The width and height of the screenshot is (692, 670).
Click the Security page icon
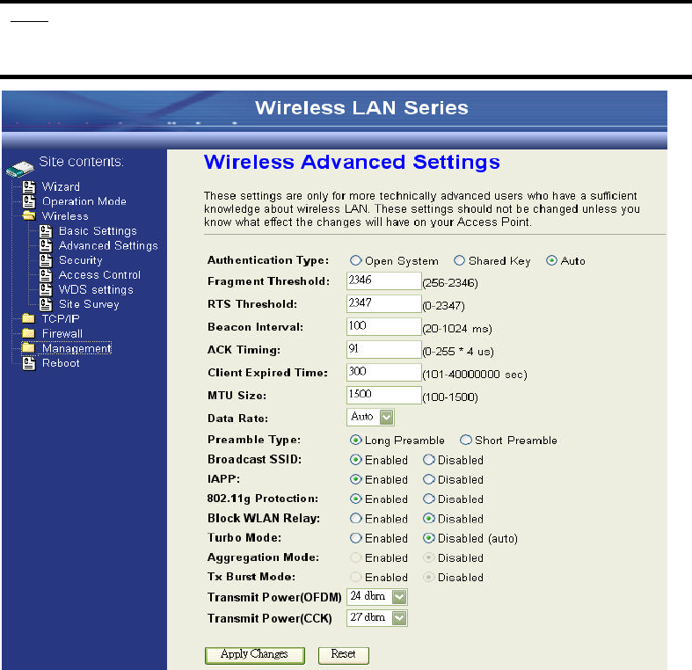tap(46, 260)
